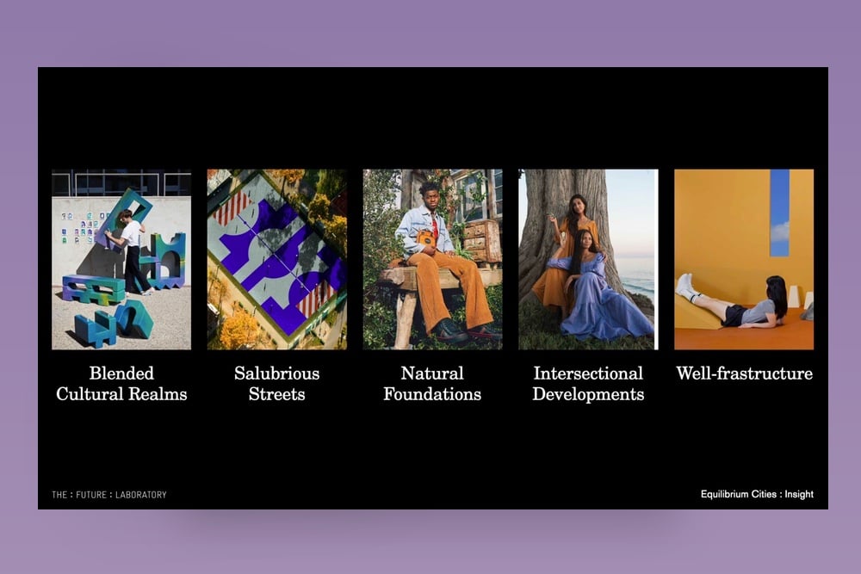Select the 'Natural Foundations' caption
Screen dimensions: 861x574
(433, 384)
